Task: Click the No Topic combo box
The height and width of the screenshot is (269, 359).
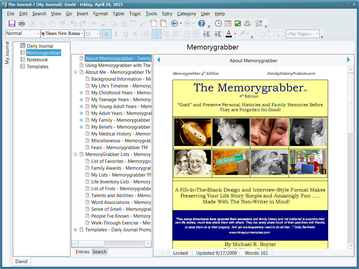Action: [303, 34]
